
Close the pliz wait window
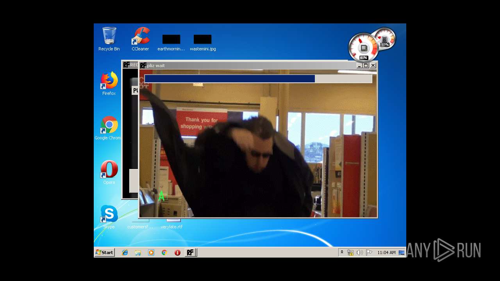[373, 66]
